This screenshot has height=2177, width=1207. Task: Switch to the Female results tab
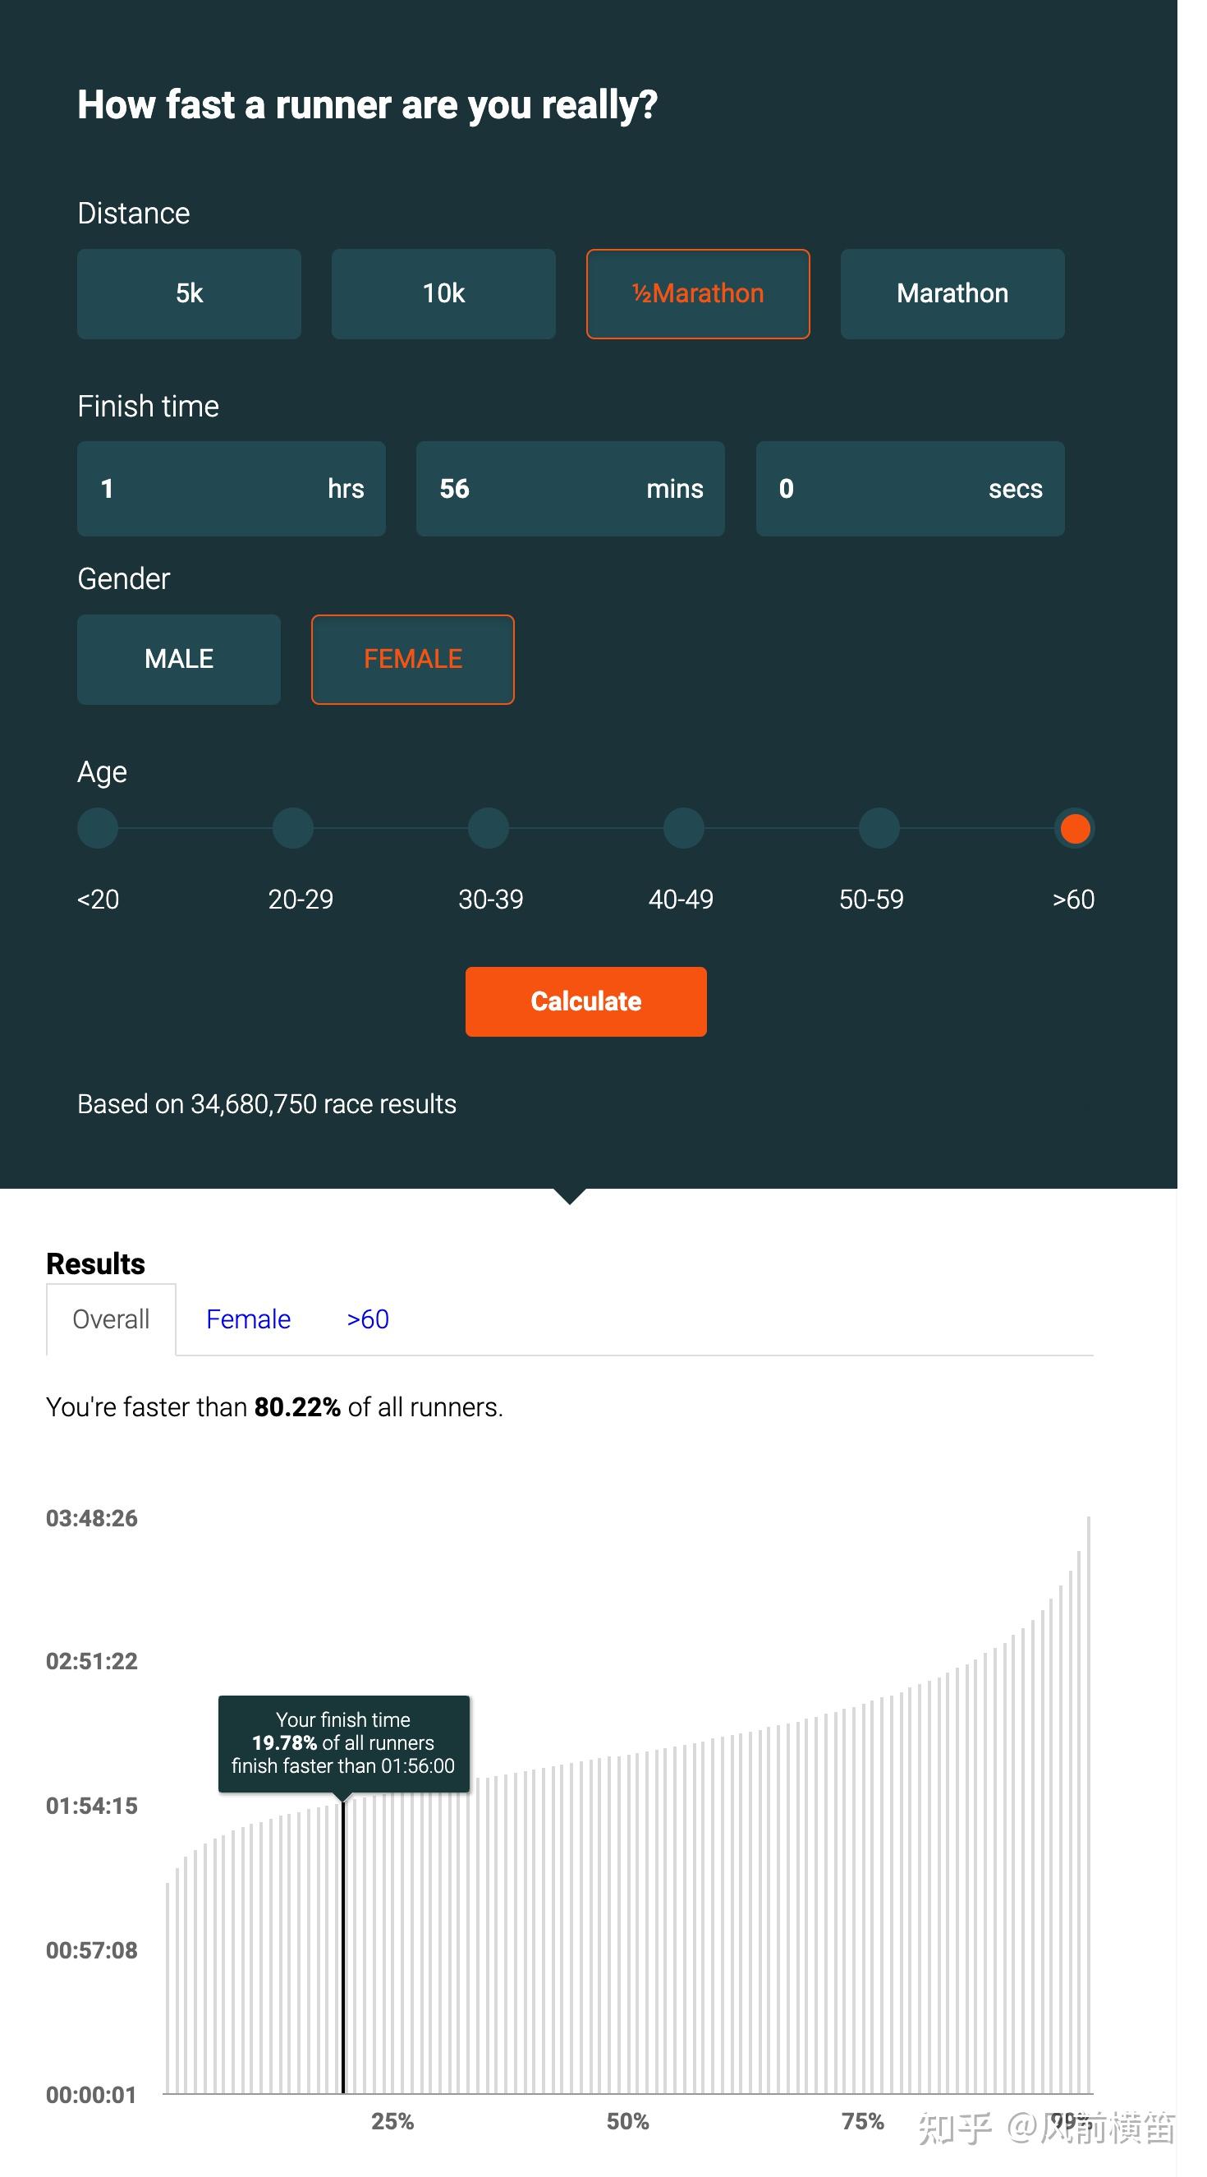pos(248,1319)
